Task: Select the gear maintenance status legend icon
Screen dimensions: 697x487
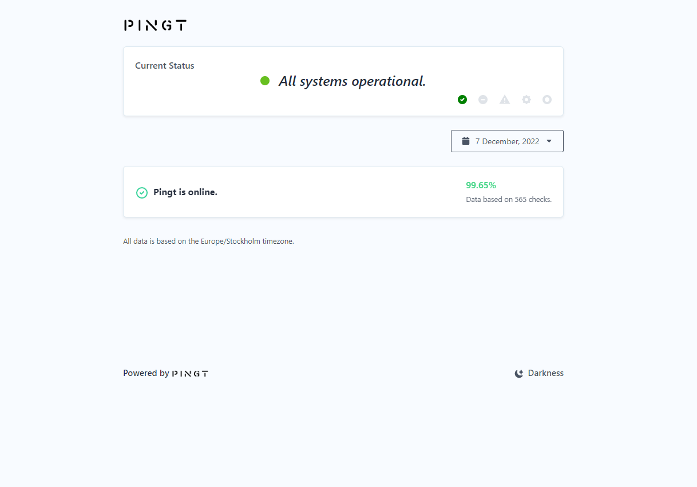Action: [526, 100]
